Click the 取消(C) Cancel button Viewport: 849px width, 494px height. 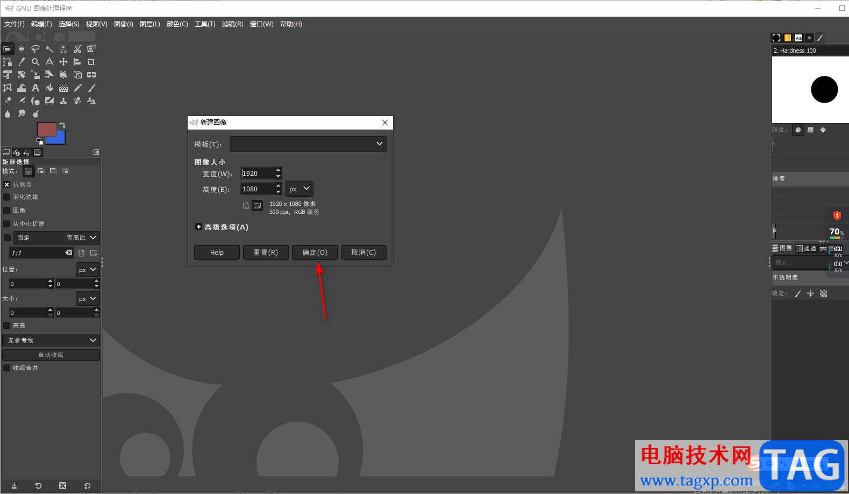[x=363, y=253]
